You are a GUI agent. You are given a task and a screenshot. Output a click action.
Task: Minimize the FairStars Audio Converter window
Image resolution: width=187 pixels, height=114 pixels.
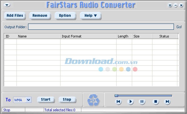[x=175, y=5]
